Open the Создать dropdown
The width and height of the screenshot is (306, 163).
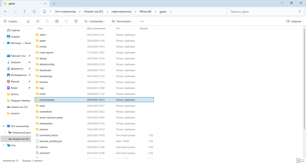(x=12, y=21)
